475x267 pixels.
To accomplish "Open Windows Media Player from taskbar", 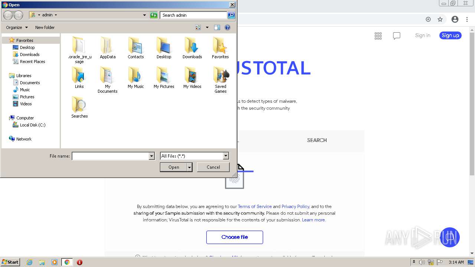I will (55, 262).
